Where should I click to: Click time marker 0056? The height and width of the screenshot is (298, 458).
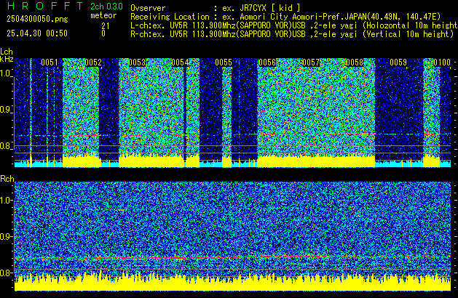click(x=267, y=63)
